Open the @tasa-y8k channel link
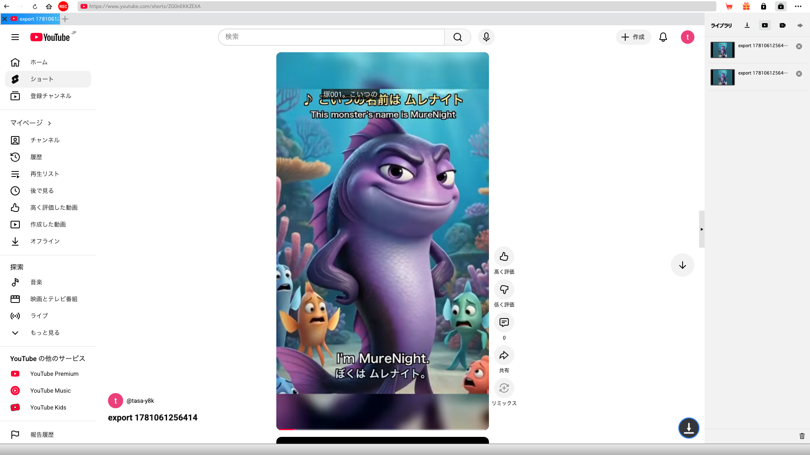 [x=140, y=401]
